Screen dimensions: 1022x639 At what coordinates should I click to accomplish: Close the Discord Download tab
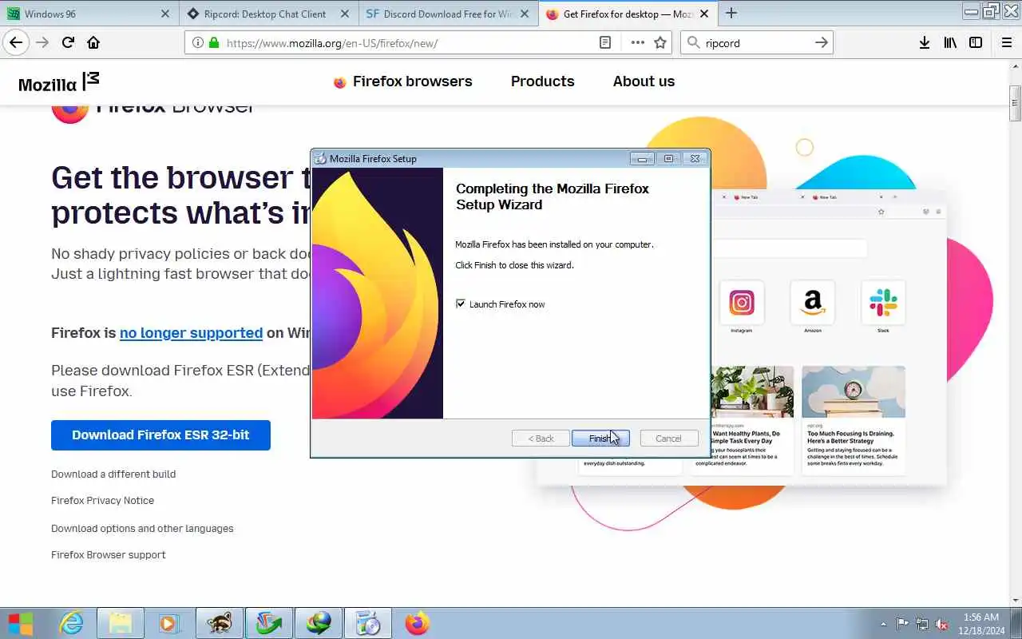tap(525, 14)
